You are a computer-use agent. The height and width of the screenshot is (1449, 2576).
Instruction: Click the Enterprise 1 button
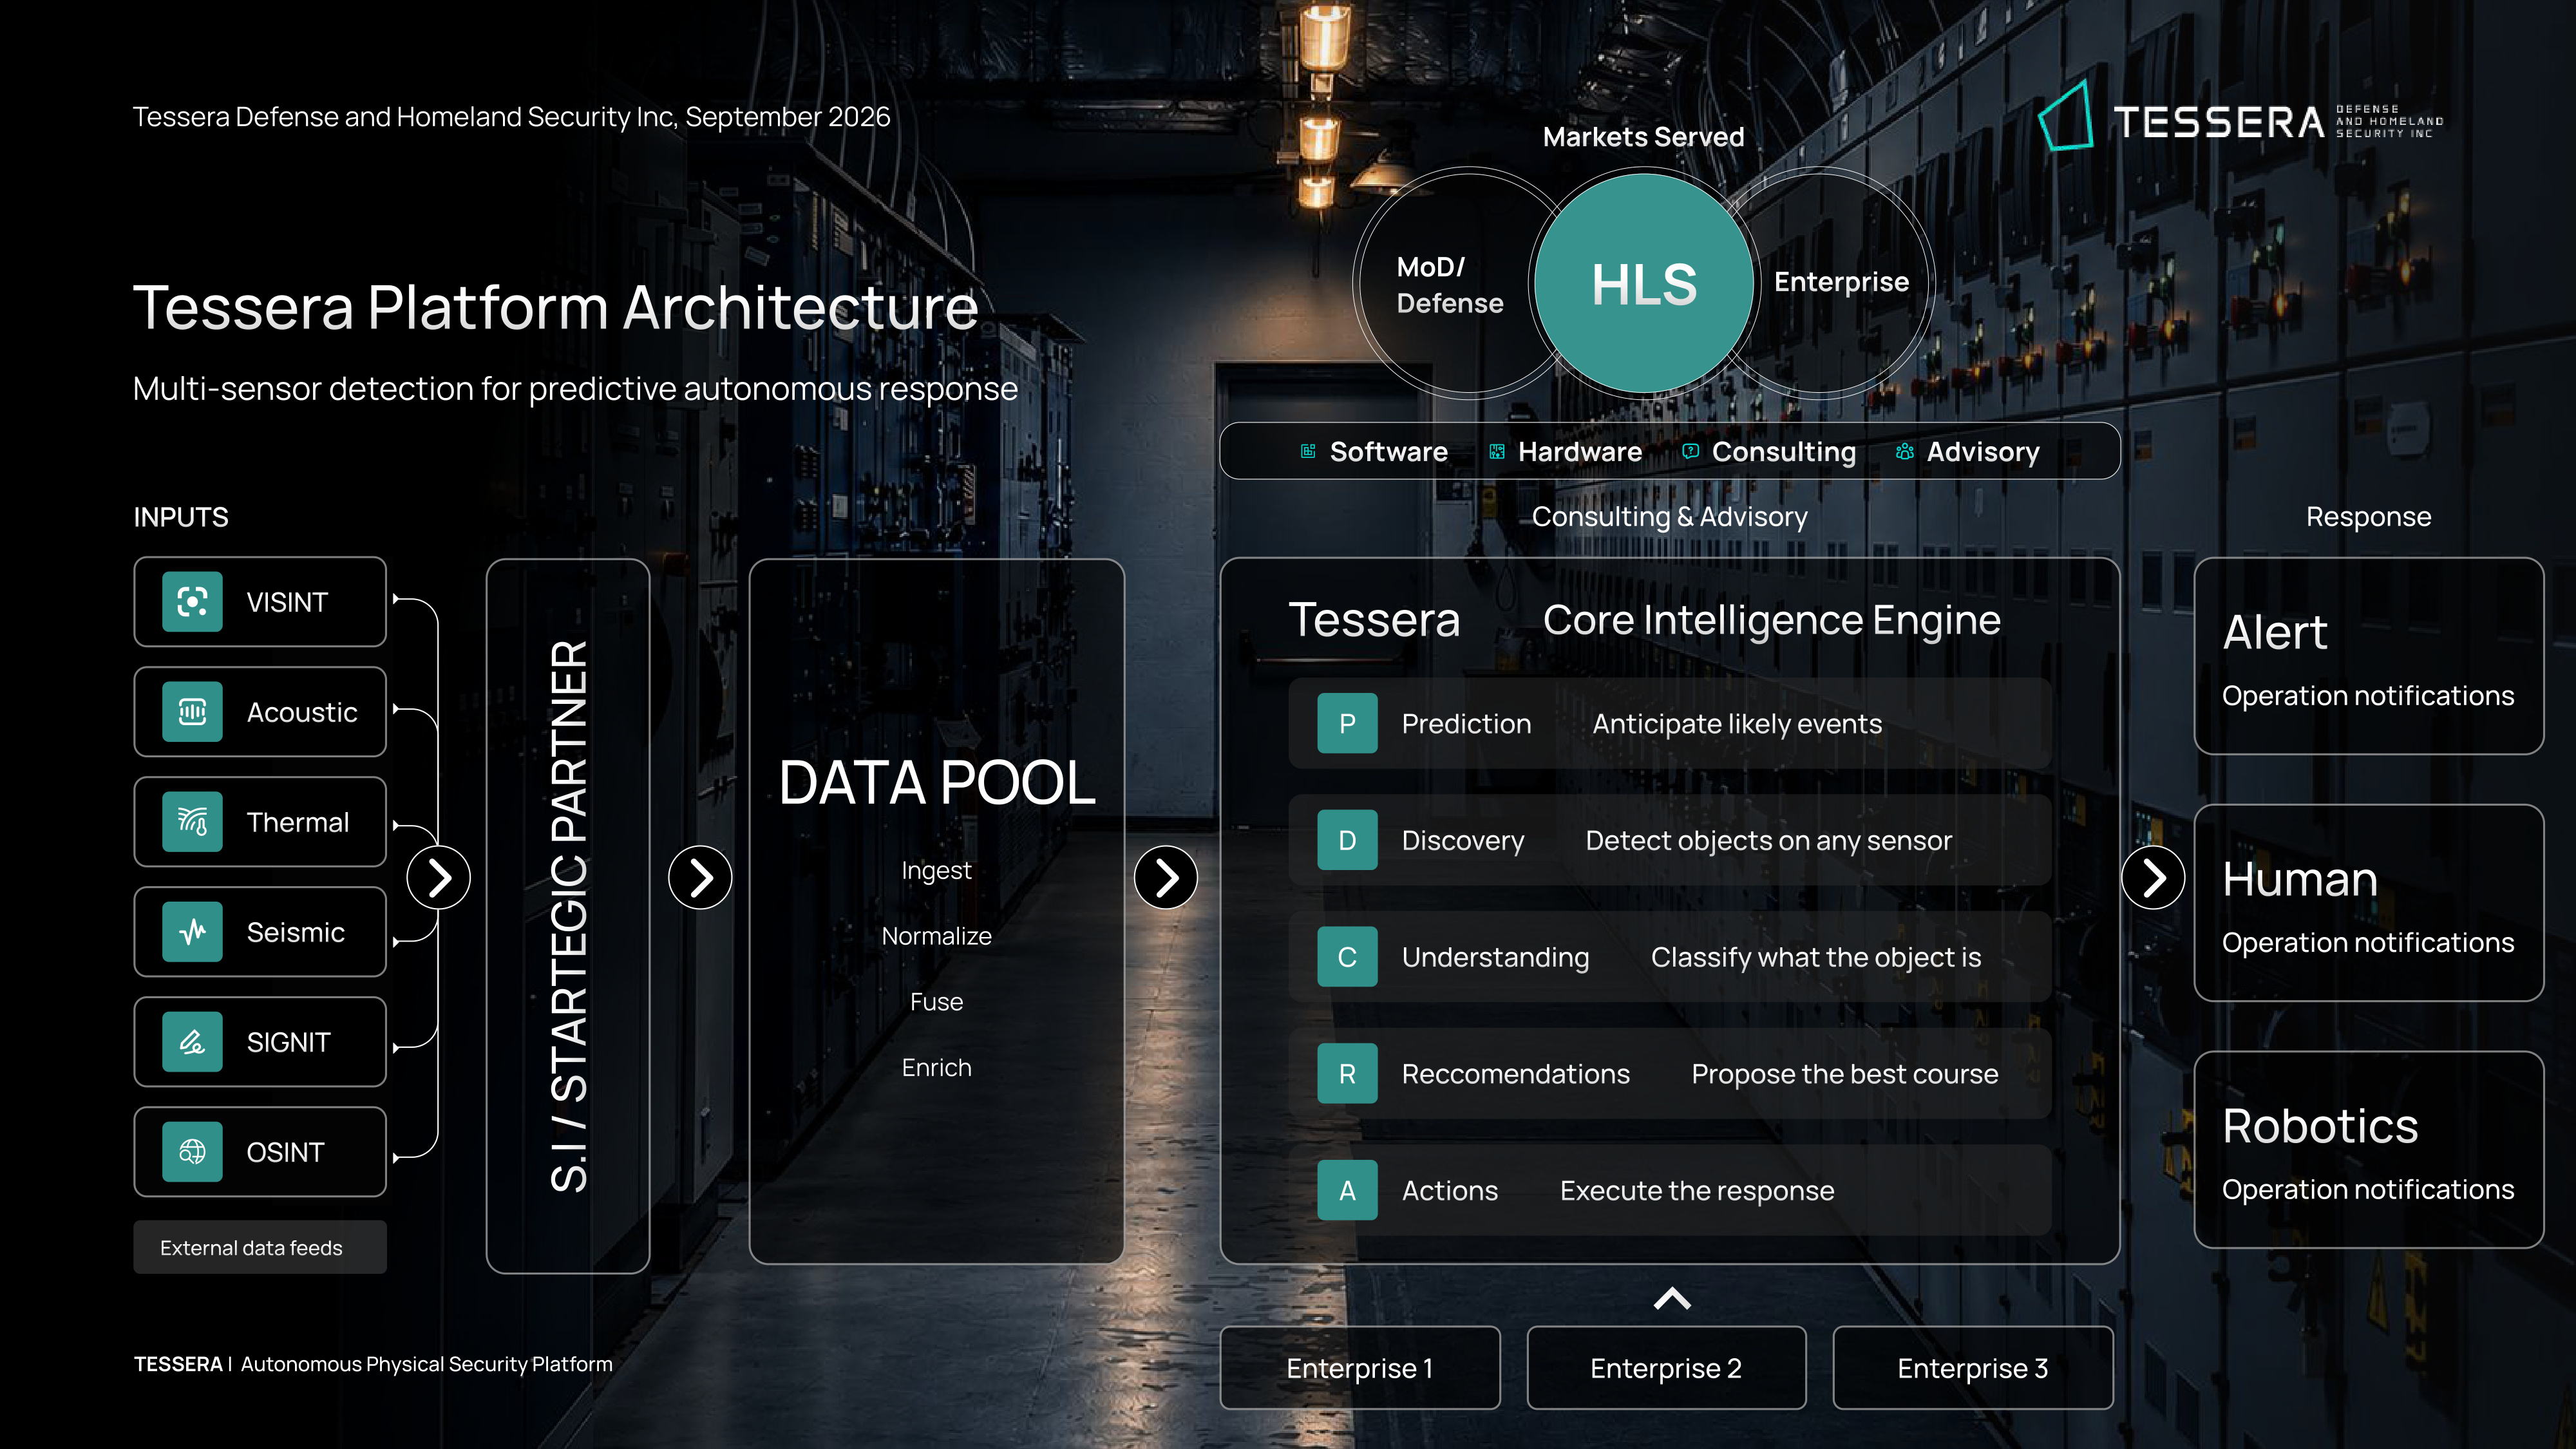point(1360,1368)
